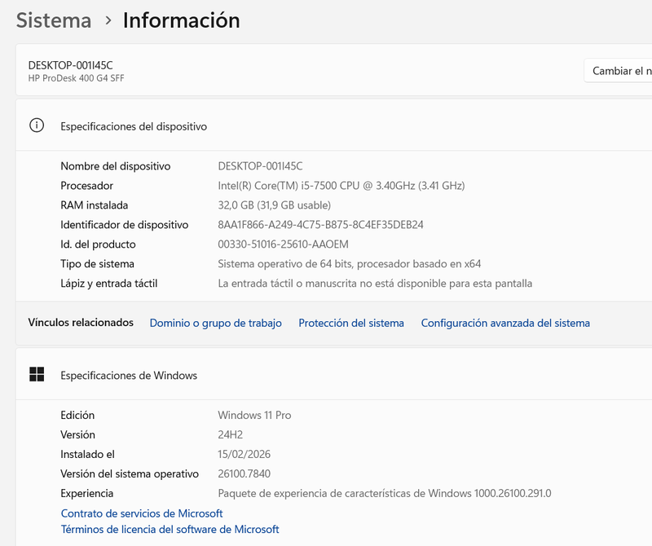Image resolution: width=652 pixels, height=546 pixels.
Task: Select Sistema operativo de 64 bits value
Action: [x=350, y=264]
